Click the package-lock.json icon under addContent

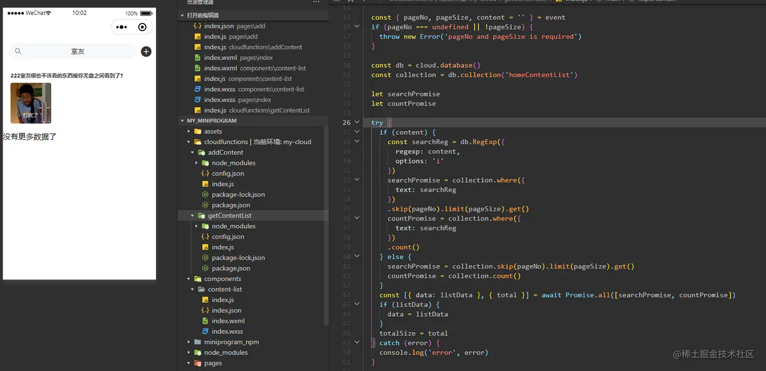205,195
